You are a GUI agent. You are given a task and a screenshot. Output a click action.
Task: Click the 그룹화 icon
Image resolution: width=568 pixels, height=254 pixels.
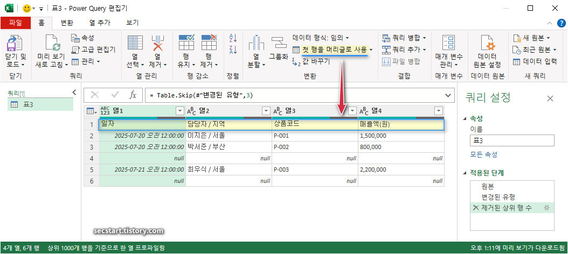(x=279, y=43)
